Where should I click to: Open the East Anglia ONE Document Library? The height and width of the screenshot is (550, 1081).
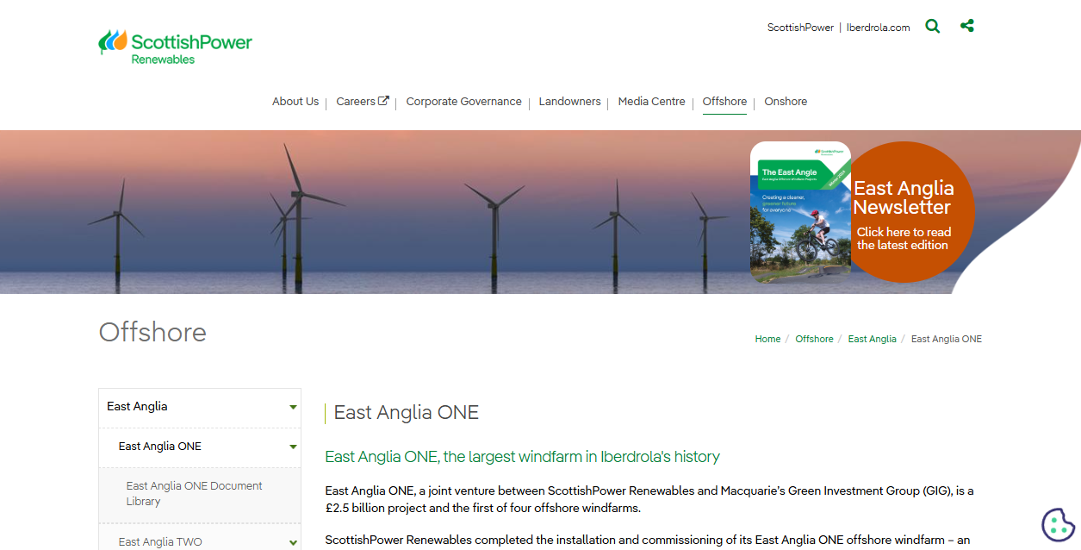(x=194, y=492)
